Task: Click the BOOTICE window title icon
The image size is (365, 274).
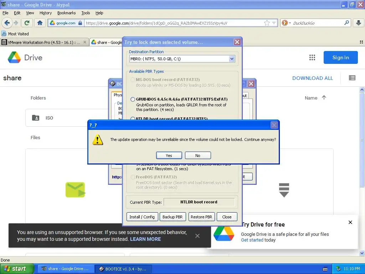Action: (x=112, y=83)
